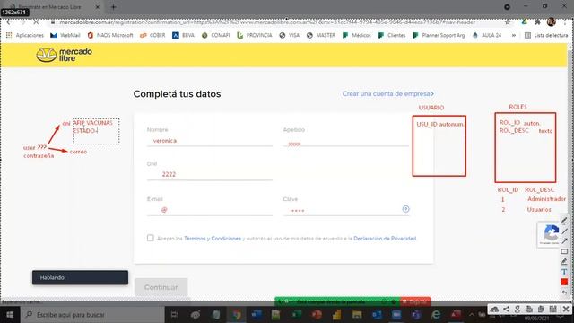Open Declaración de Privacidad link

tap(385, 239)
